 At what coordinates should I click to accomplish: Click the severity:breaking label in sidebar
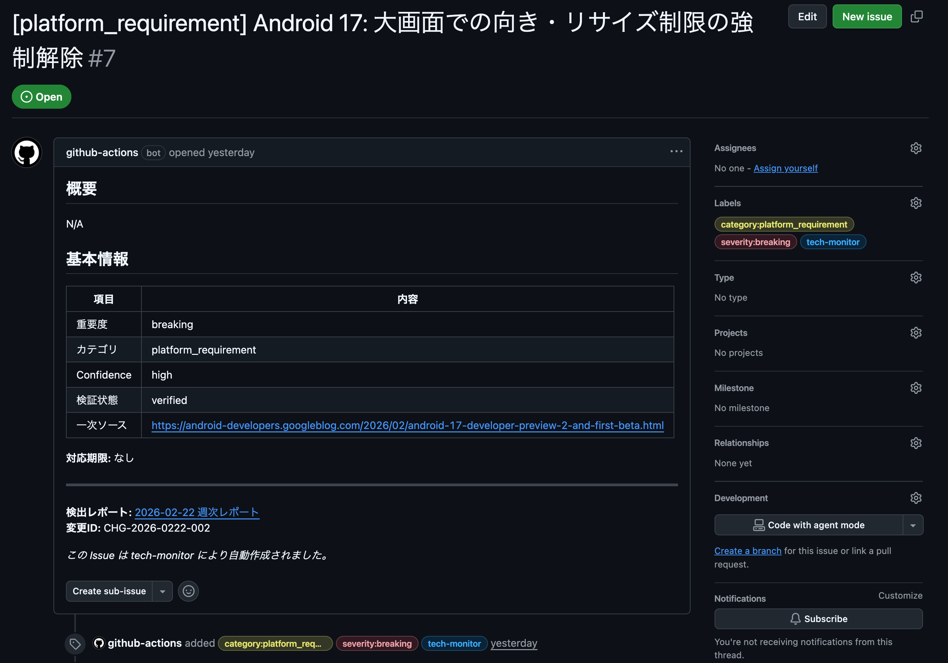pyautogui.click(x=755, y=242)
